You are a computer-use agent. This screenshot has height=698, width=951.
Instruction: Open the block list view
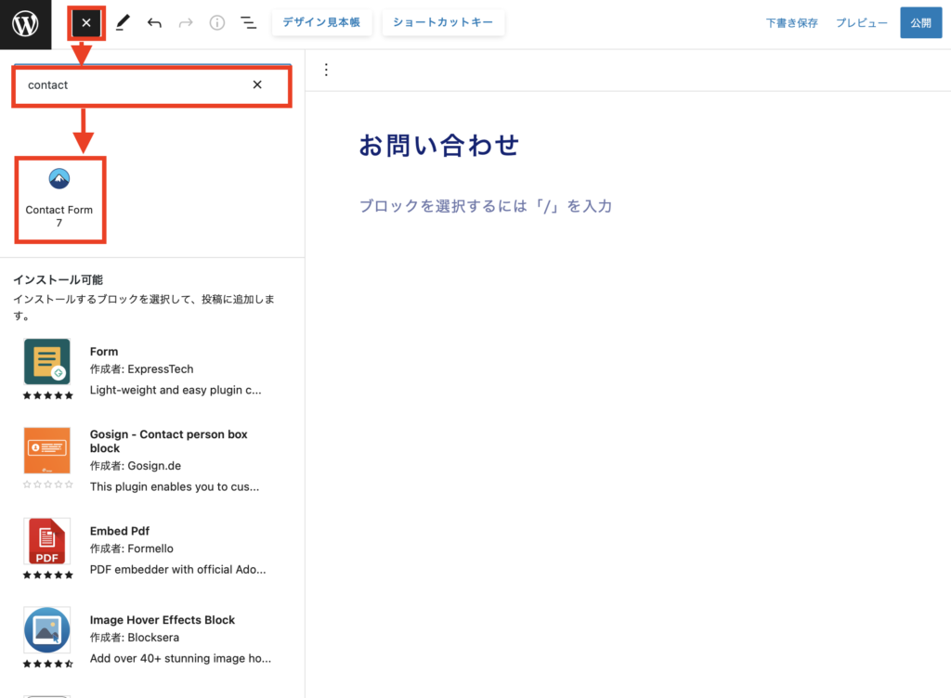point(248,23)
